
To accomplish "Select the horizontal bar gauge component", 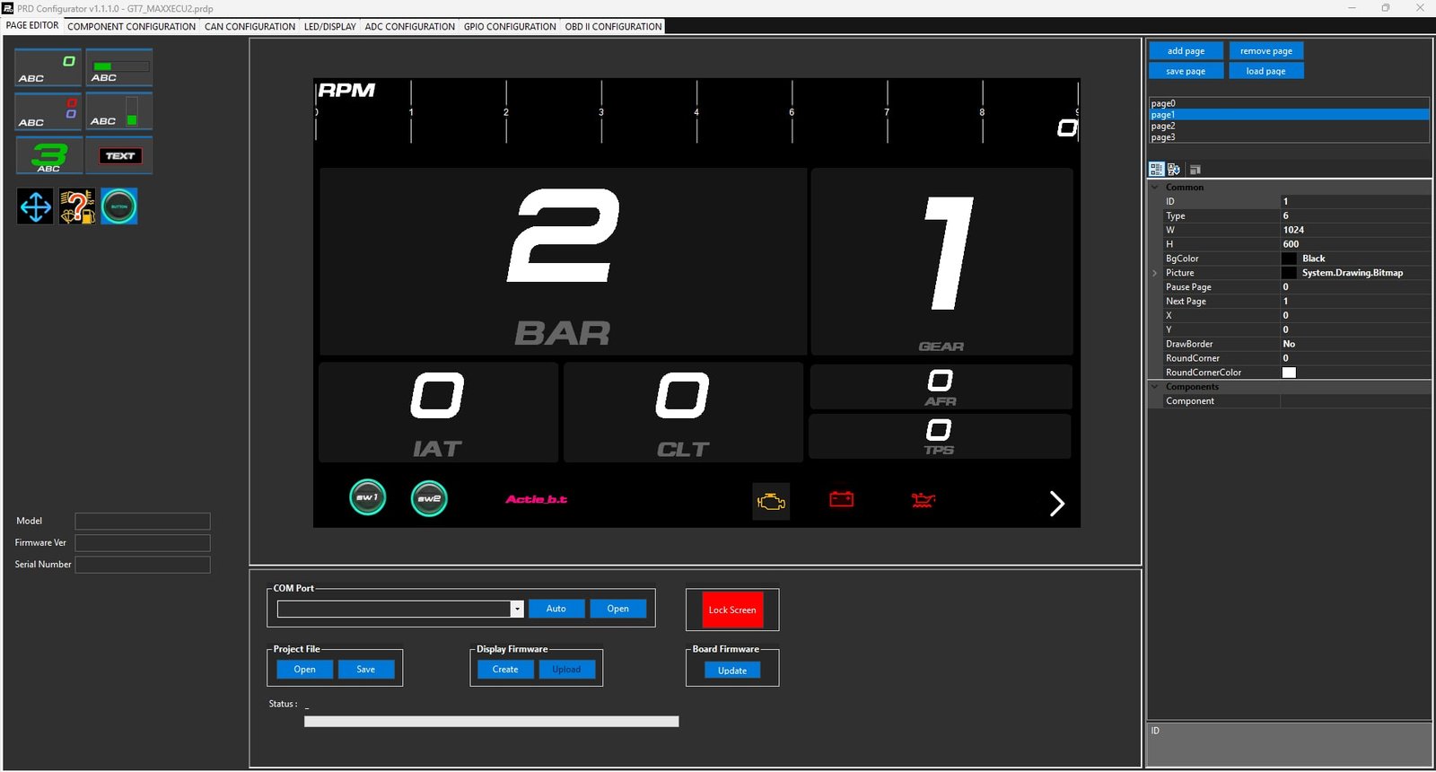I will pos(119,68).
